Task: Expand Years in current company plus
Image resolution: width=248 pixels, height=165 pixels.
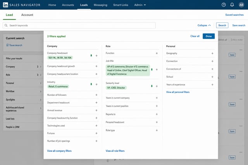Action: pos(157,98)
